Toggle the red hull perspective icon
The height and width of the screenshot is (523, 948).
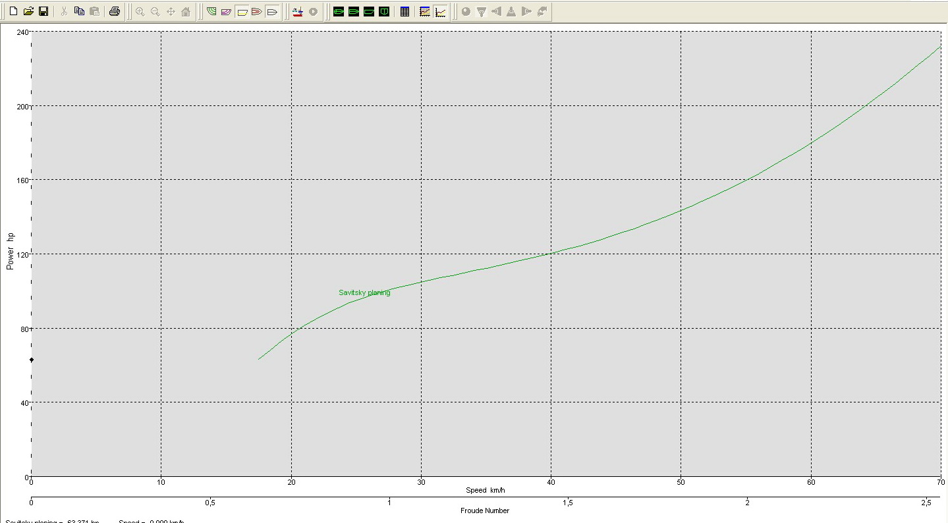(257, 11)
